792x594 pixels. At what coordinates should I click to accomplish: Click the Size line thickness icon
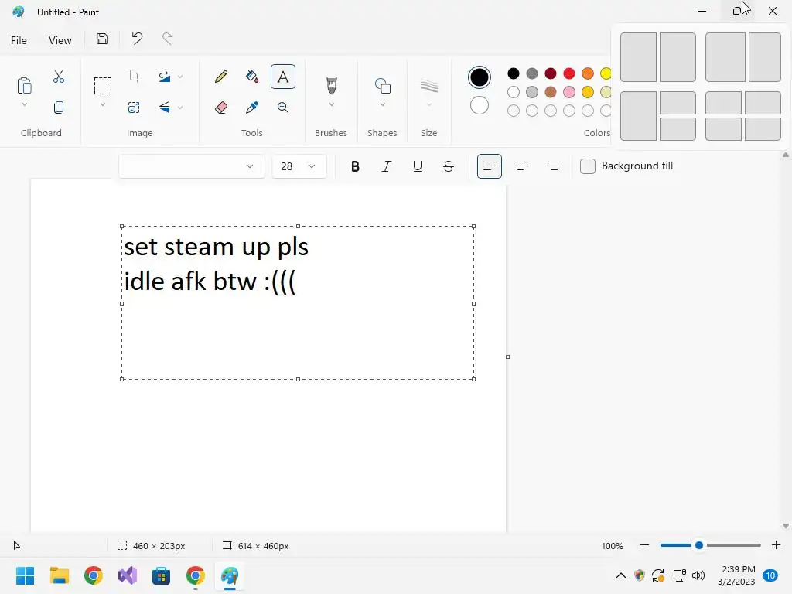428,86
